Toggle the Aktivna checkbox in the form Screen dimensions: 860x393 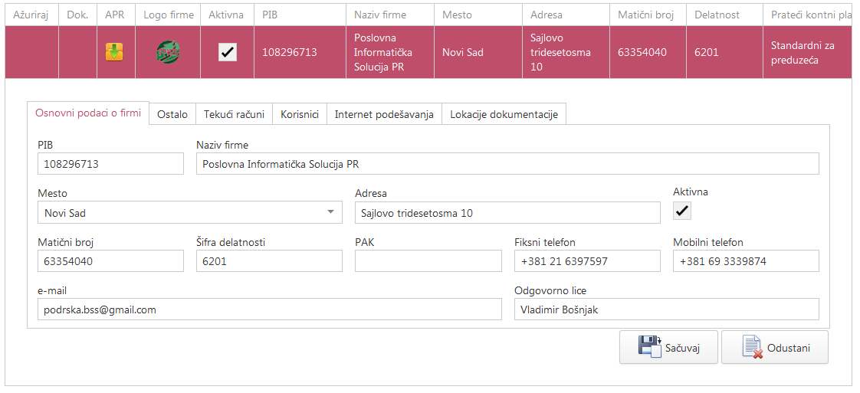point(682,211)
